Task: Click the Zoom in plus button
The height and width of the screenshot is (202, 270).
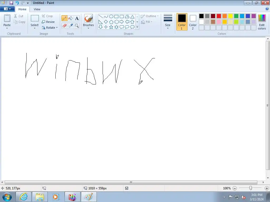Action: pos(267,188)
